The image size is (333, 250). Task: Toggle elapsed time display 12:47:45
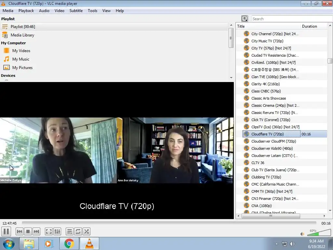click(9, 223)
